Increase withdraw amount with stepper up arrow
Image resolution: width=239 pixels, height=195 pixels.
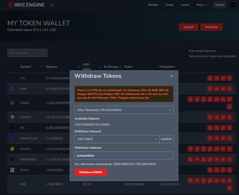155,138
